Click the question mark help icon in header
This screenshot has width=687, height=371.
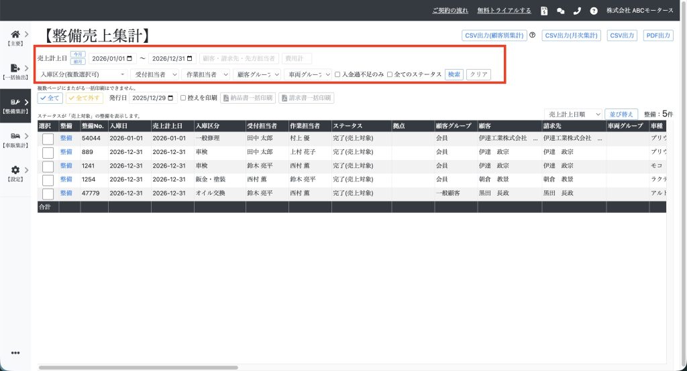(x=594, y=11)
